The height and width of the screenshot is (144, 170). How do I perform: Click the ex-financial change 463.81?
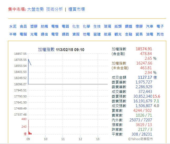tap(146, 68)
